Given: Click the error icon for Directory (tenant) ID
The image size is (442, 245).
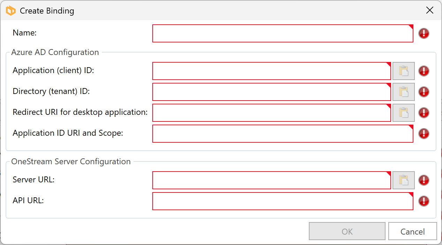Looking at the screenshot, I should click(x=424, y=92).
